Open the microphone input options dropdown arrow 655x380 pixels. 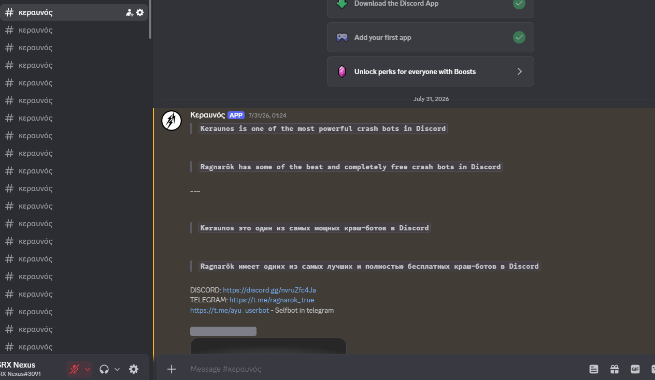tap(88, 369)
